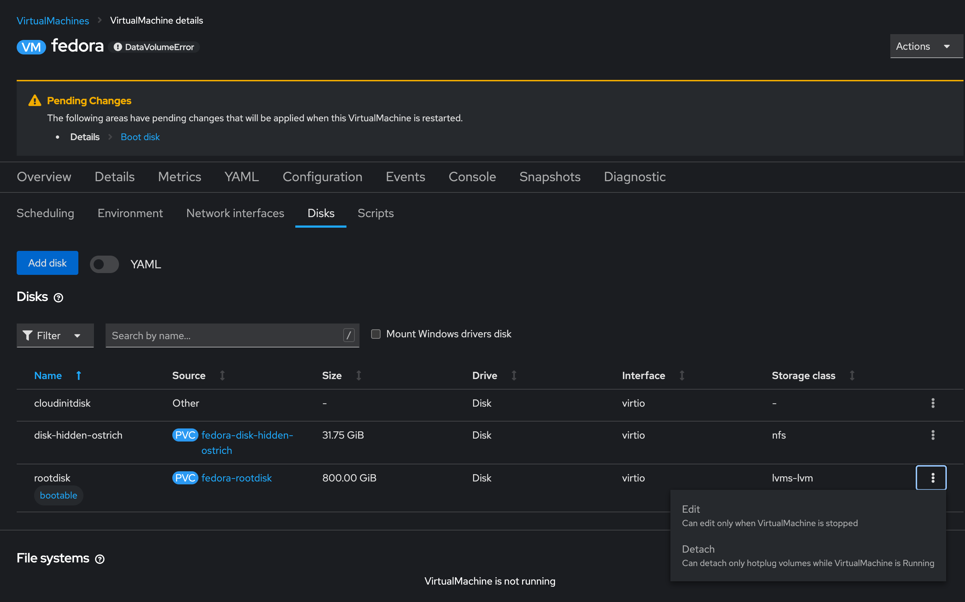The width and height of the screenshot is (965, 602).
Task: Sort table by Size column icon
Action: (x=358, y=375)
